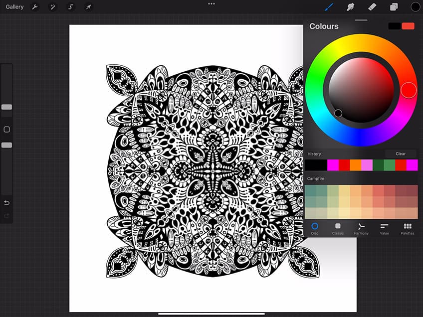Click the Colours panel title

pyautogui.click(x=324, y=26)
